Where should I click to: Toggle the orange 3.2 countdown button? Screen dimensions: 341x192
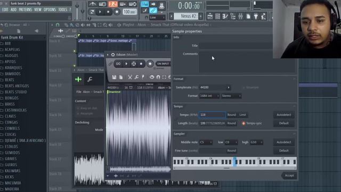(112, 4)
